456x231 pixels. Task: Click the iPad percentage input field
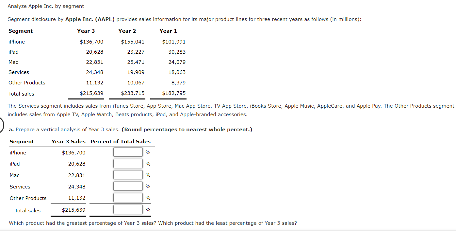tap(128, 163)
